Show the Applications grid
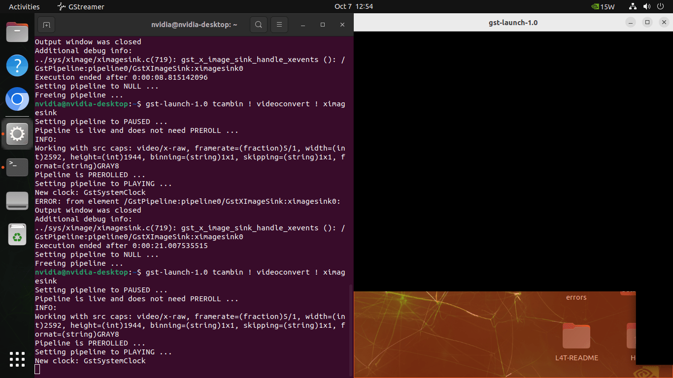 point(17,359)
